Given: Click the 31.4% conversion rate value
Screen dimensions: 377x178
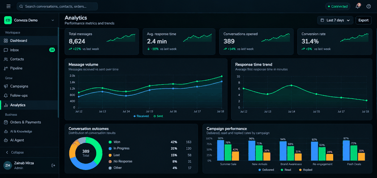Looking at the screenshot, I should click(310, 42).
